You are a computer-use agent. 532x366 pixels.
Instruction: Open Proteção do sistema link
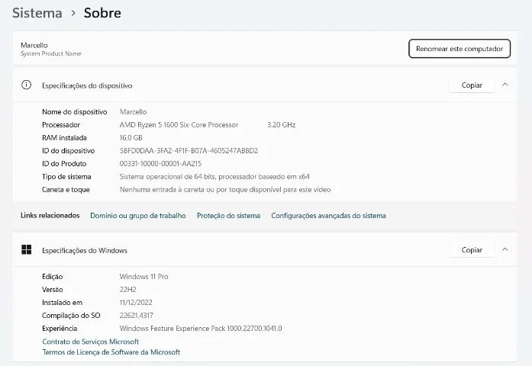pos(228,216)
